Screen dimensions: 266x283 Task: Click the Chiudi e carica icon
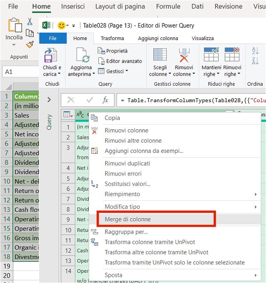pos(51,55)
